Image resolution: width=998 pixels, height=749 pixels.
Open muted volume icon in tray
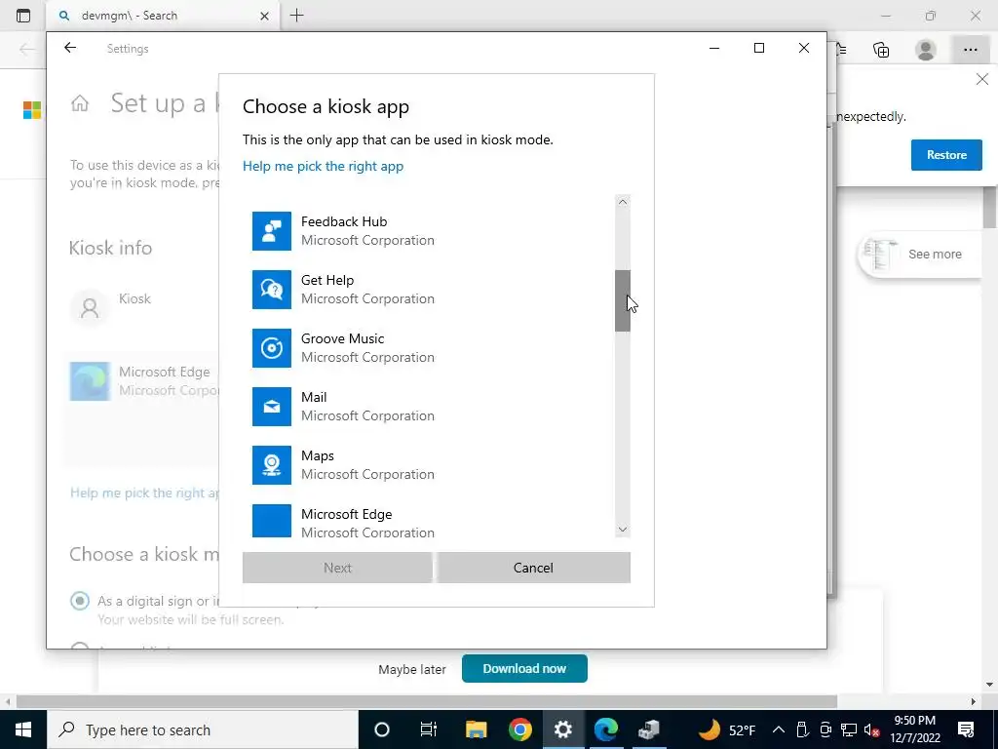point(872,729)
